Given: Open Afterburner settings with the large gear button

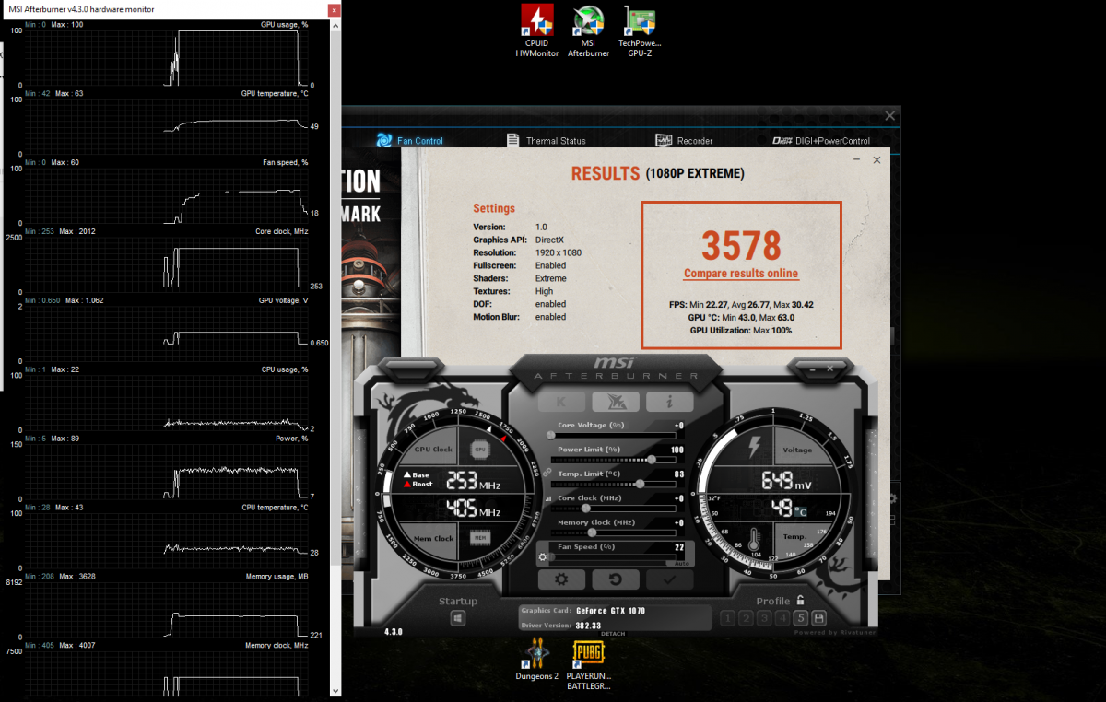Looking at the screenshot, I should (561, 579).
